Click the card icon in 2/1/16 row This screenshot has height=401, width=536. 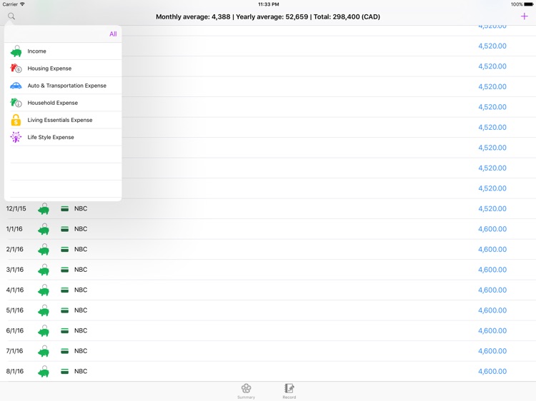(64, 249)
